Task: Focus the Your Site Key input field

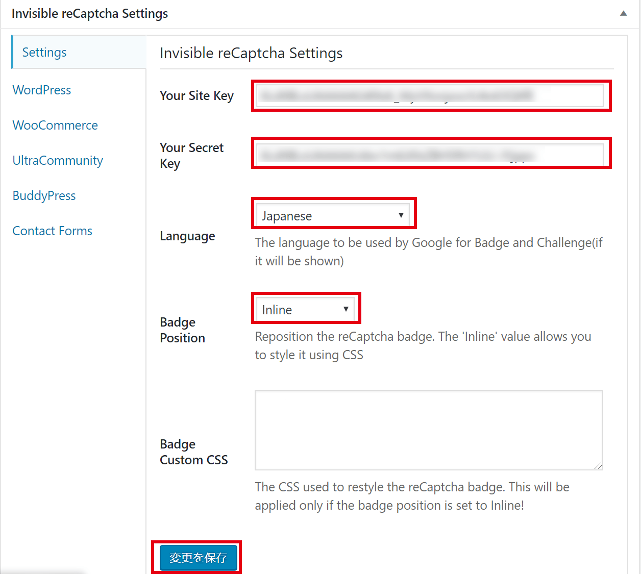Action: [430, 95]
